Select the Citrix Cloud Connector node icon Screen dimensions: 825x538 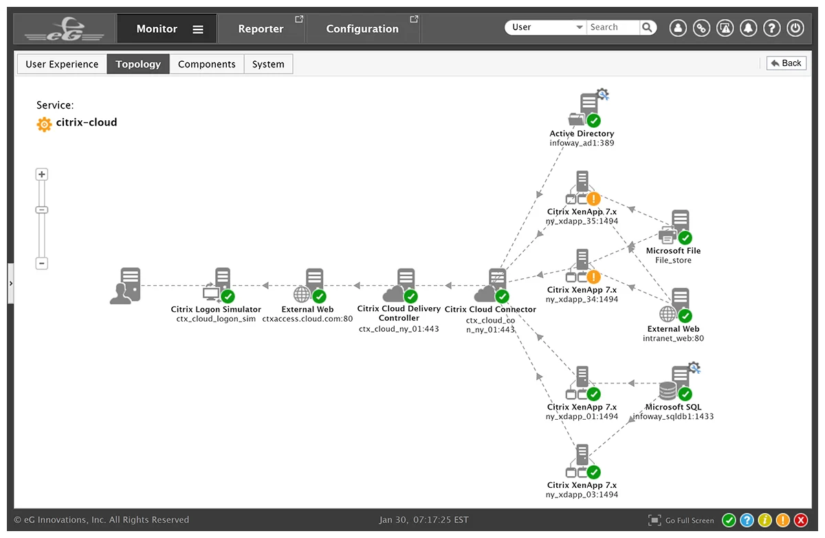(x=491, y=286)
